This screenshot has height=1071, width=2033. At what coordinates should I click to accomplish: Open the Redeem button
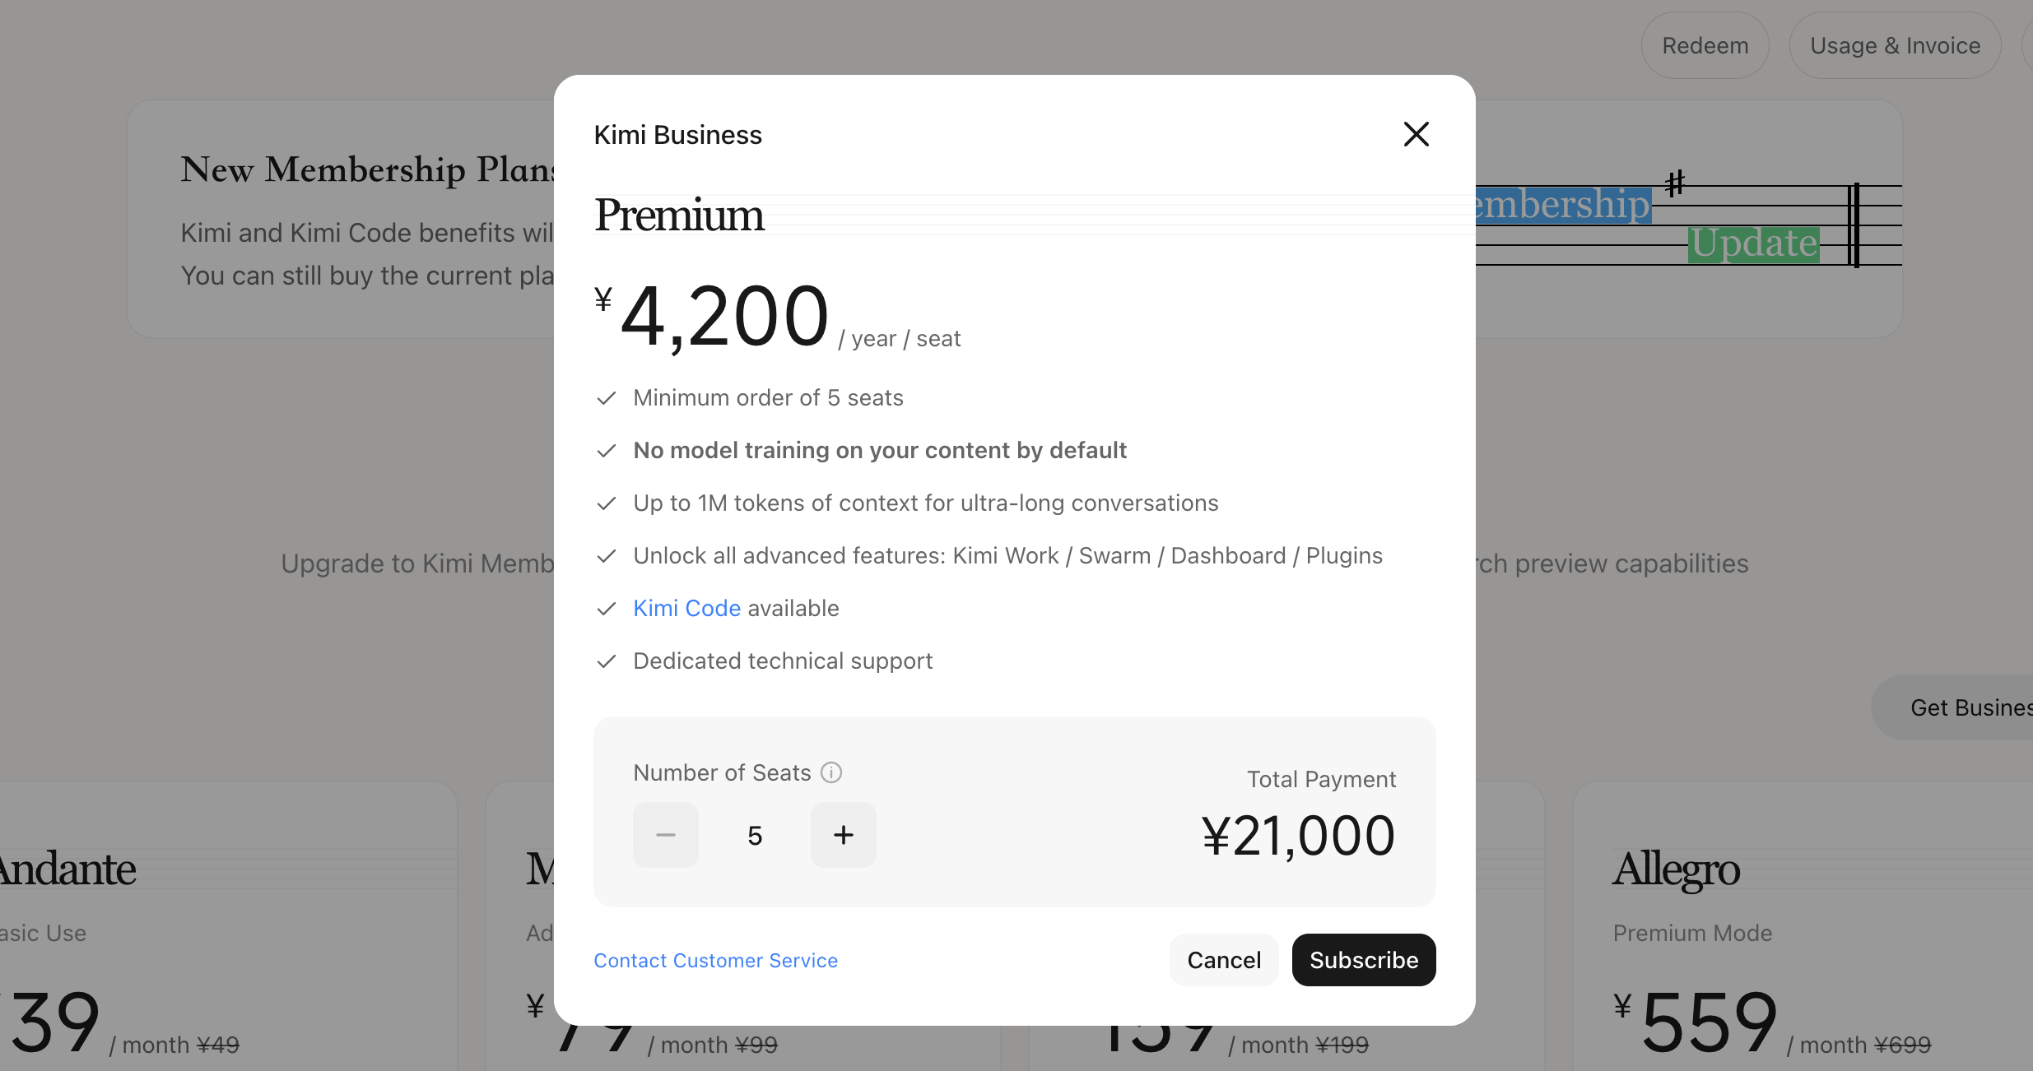[1705, 45]
